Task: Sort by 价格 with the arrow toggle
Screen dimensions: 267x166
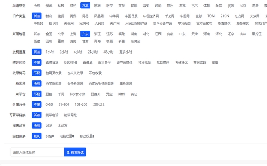Action: (x=50, y=136)
